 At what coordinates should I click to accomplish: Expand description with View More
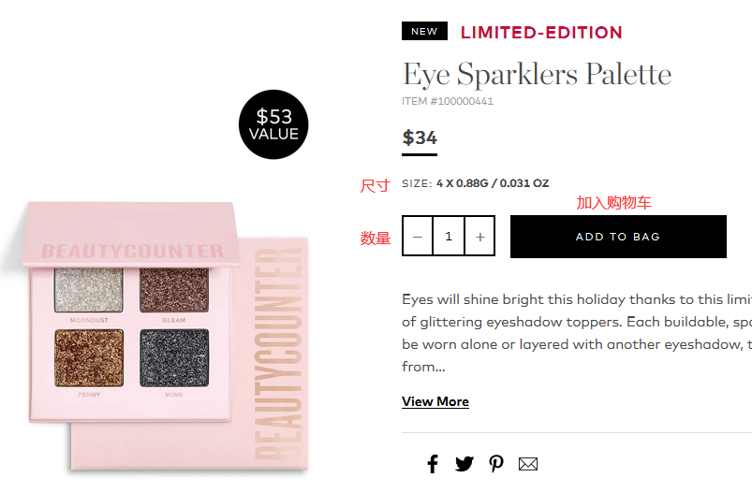click(x=435, y=401)
